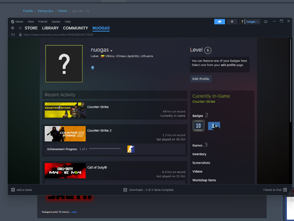
Task: Open the Inventory link
Action: (199, 154)
